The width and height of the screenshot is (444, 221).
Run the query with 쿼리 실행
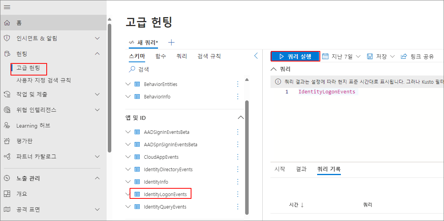click(x=295, y=56)
